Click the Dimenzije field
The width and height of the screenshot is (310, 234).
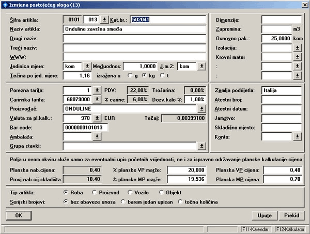point(282,20)
